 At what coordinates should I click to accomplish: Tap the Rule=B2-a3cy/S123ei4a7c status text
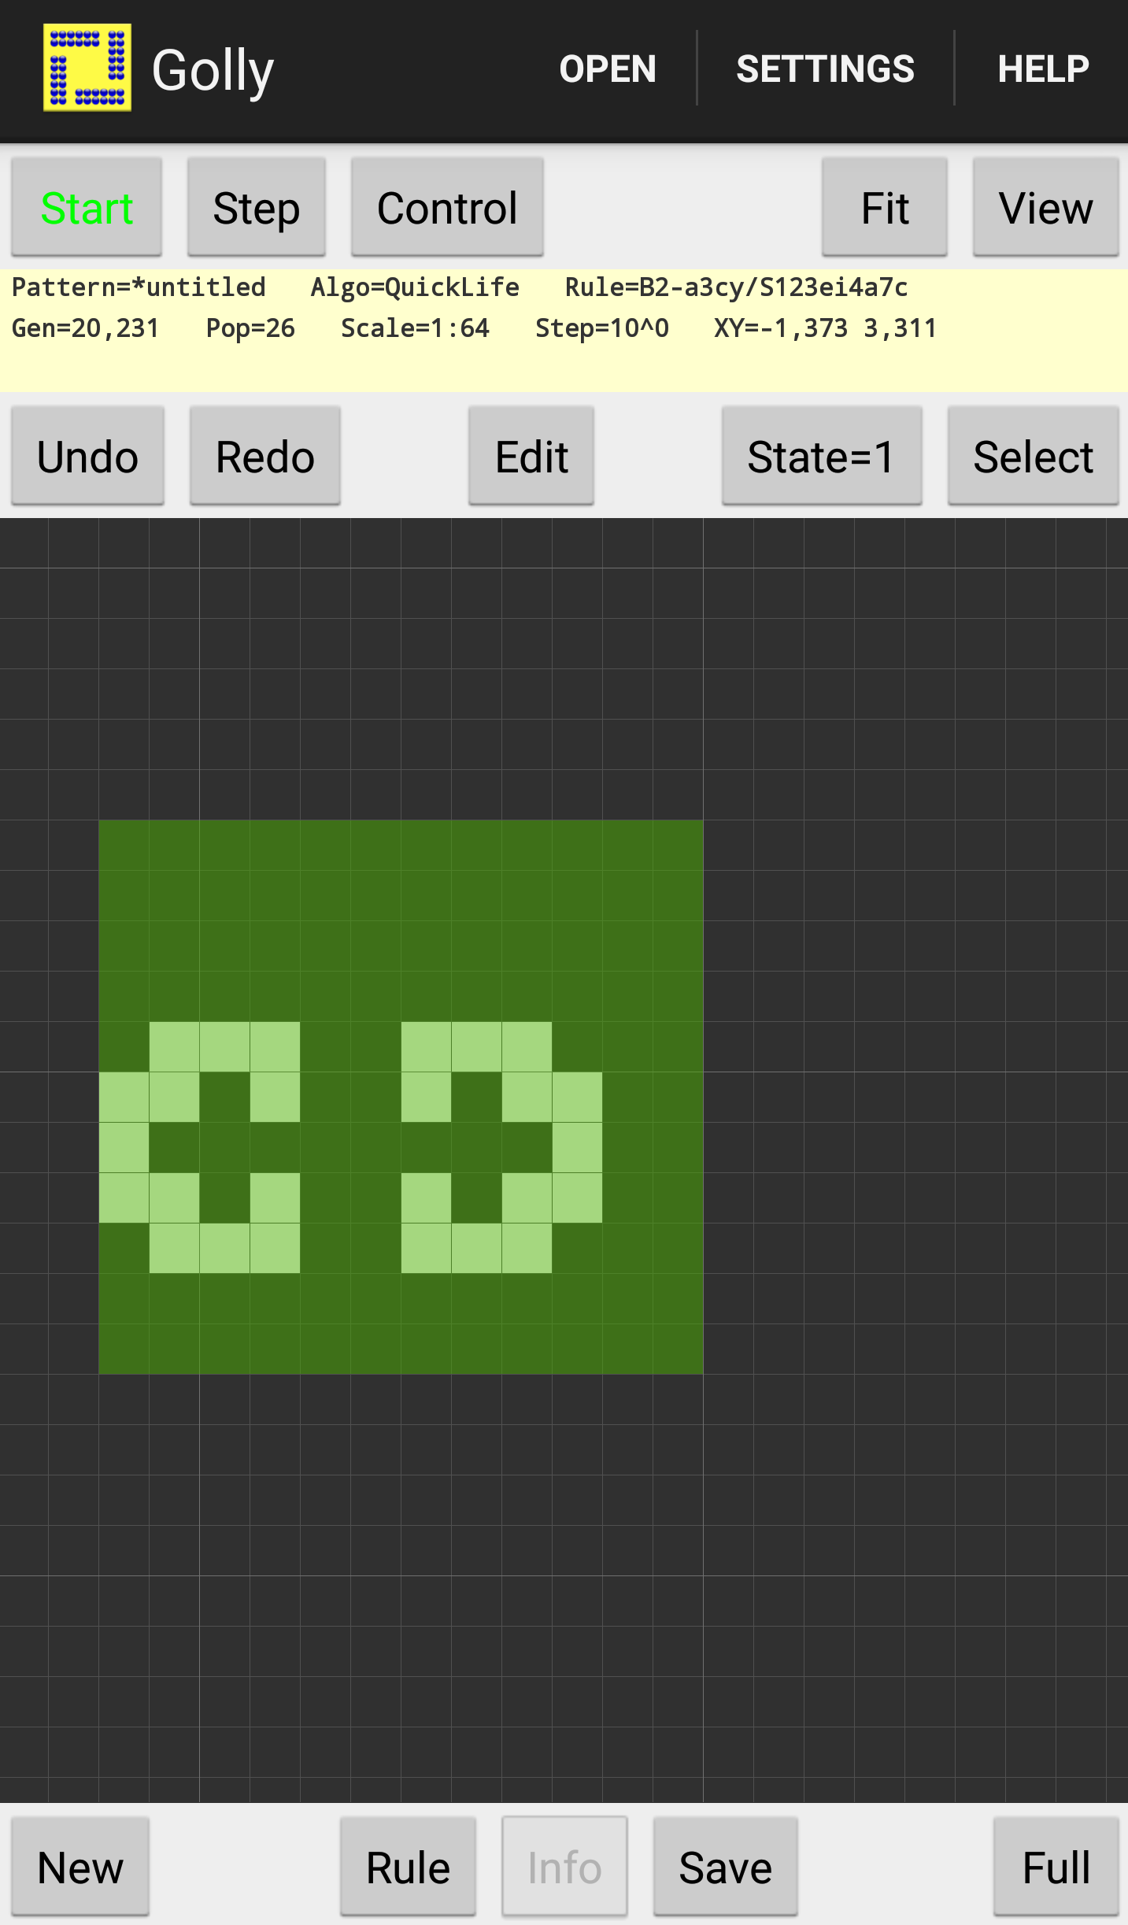pyautogui.click(x=737, y=287)
